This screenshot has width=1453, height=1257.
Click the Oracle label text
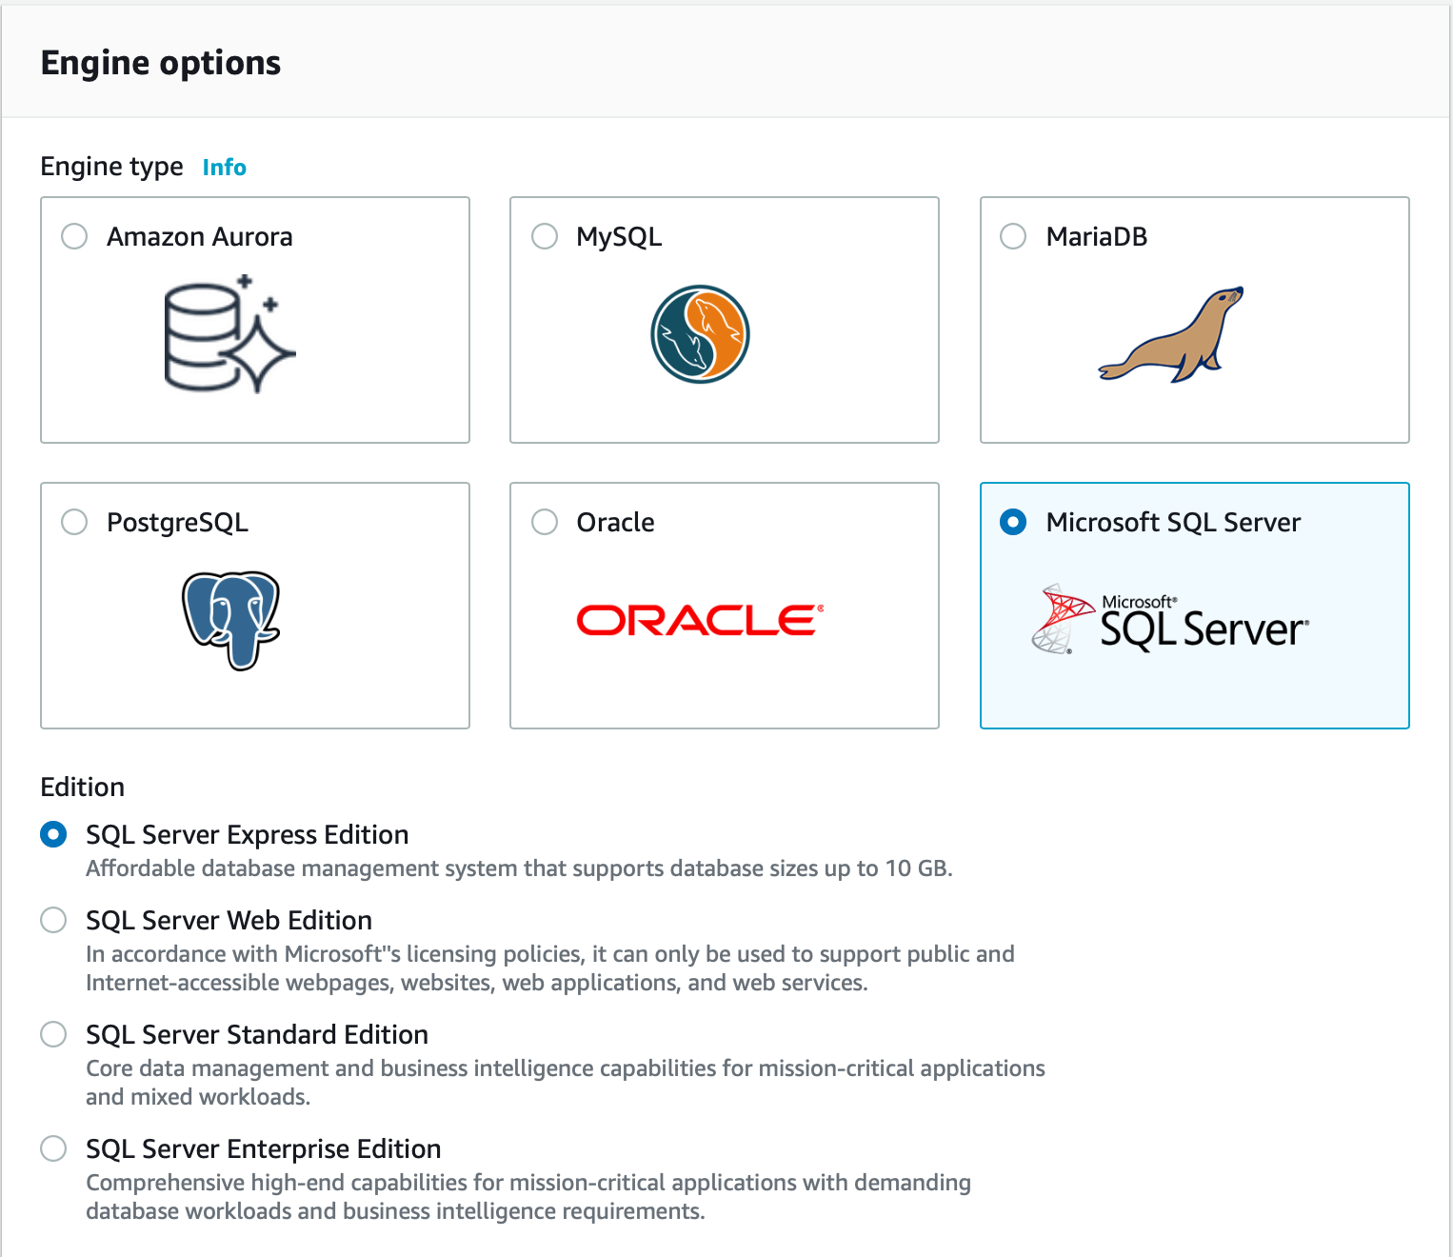(x=615, y=522)
